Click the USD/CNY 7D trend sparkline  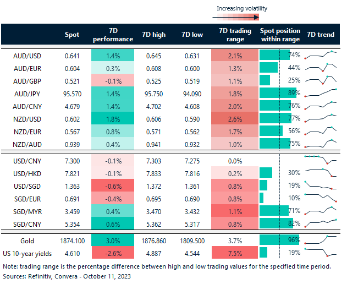click(321, 160)
